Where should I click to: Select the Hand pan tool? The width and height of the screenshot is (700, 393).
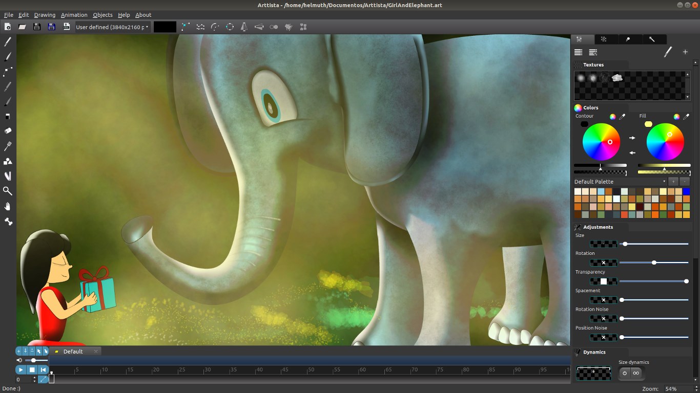click(7, 207)
